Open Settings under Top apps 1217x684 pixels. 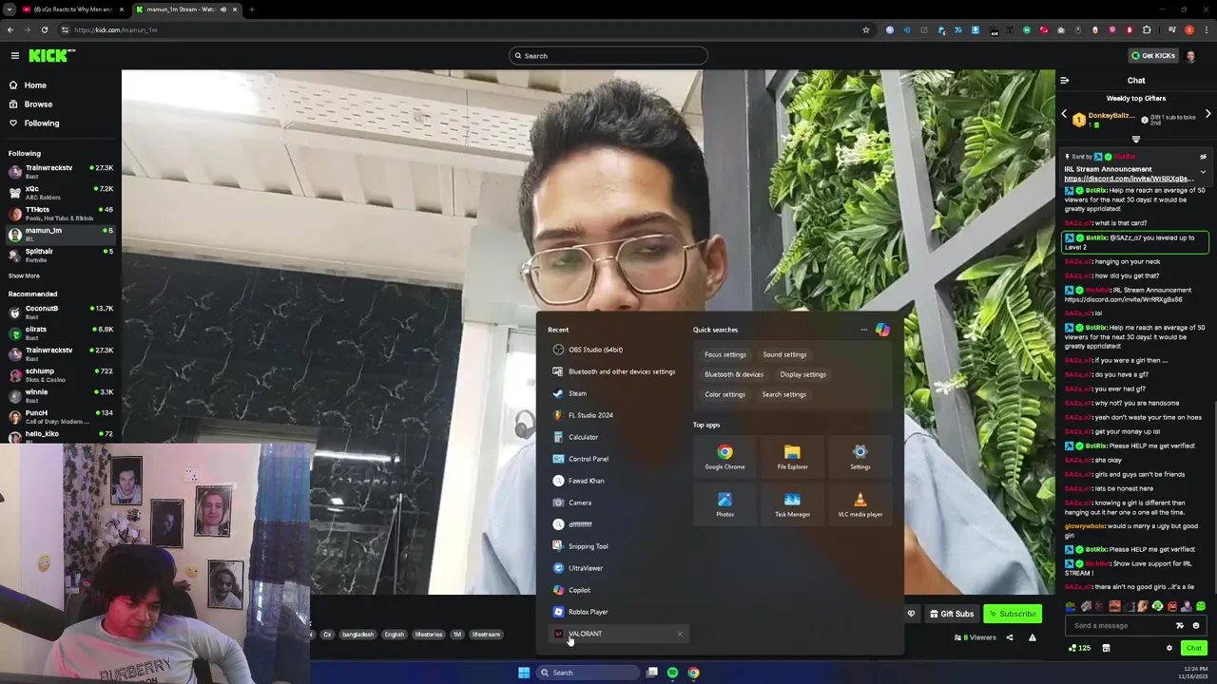point(860,457)
